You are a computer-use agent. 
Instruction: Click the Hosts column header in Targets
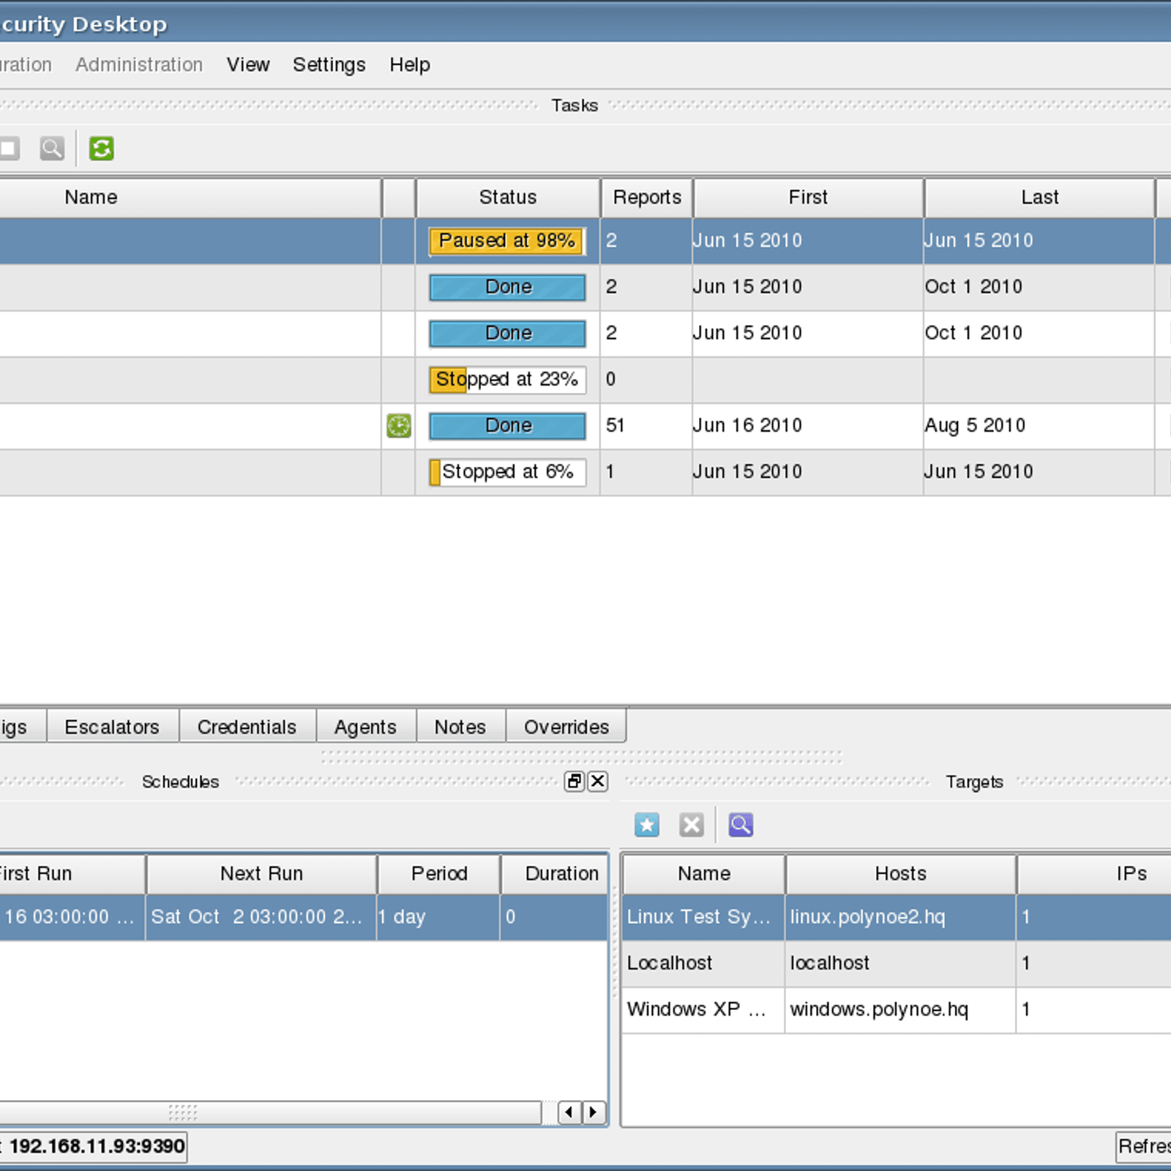point(901,874)
